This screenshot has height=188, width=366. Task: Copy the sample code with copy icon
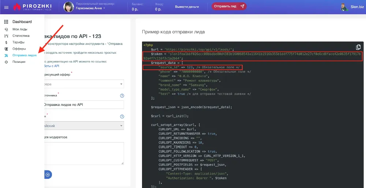pyautogui.click(x=358, y=47)
